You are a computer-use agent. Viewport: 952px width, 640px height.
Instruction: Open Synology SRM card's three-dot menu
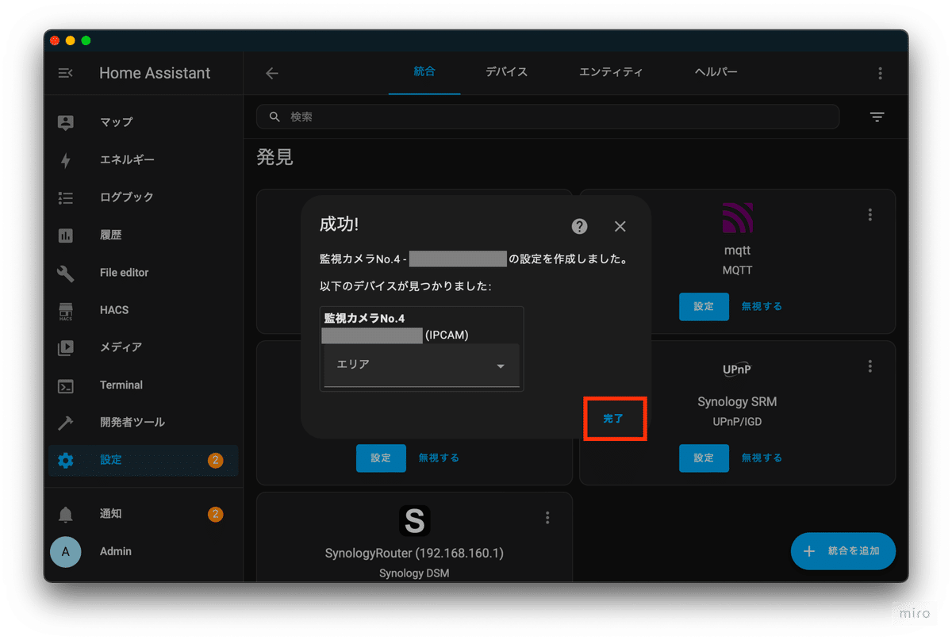point(870,366)
